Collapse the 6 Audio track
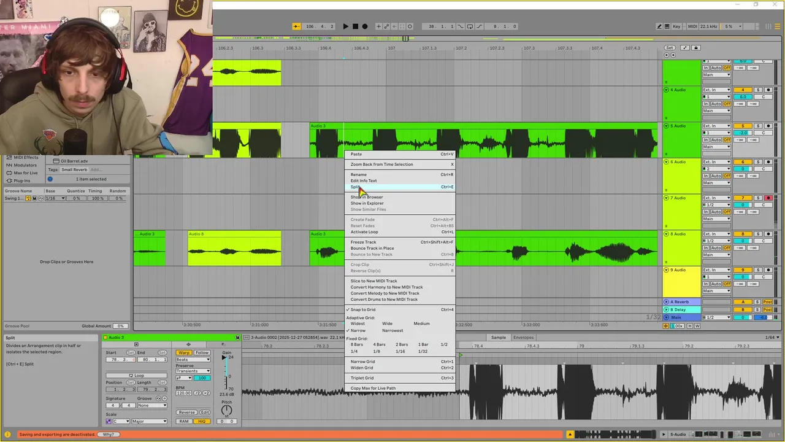The height and width of the screenshot is (442, 785). pos(667,162)
